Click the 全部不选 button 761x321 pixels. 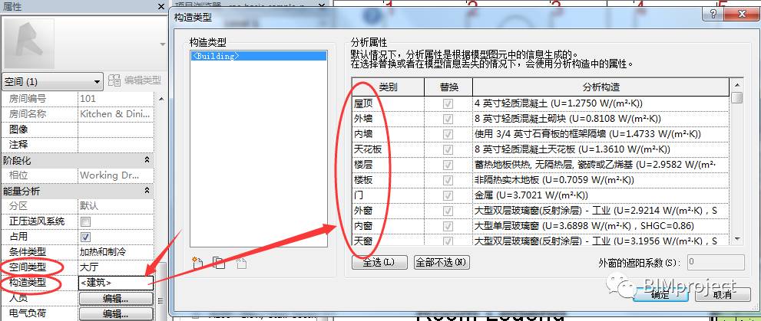442,263
